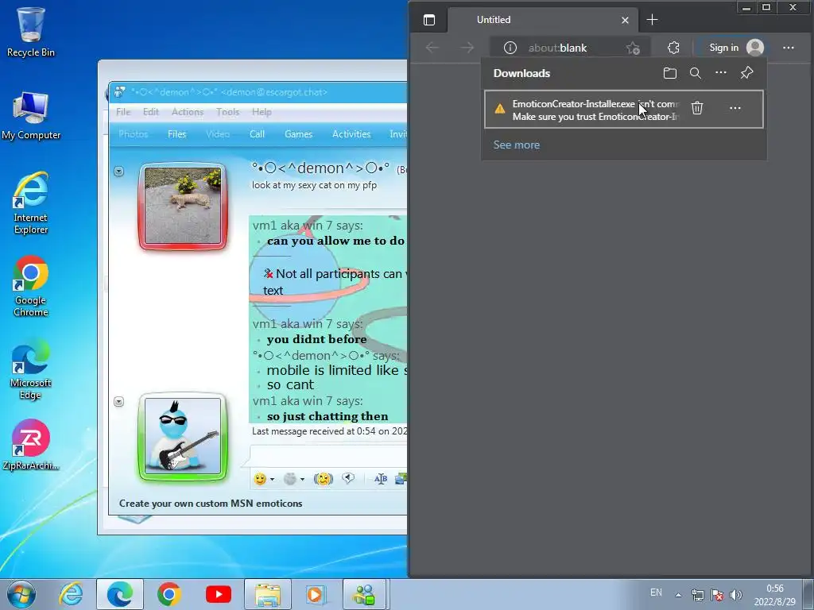Click the EmoticonCreator-Installer.exe warning triangle

tap(499, 108)
